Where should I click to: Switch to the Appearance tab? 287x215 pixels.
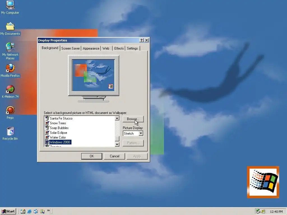point(91,48)
